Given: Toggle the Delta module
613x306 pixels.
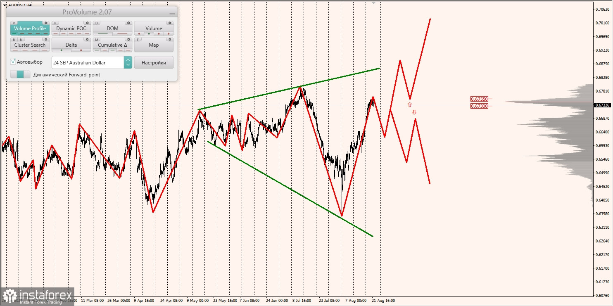Looking at the screenshot, I should click(71, 45).
